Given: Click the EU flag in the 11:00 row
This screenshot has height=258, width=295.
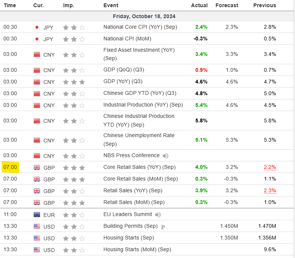Looking at the screenshot, I should pos(37,215).
